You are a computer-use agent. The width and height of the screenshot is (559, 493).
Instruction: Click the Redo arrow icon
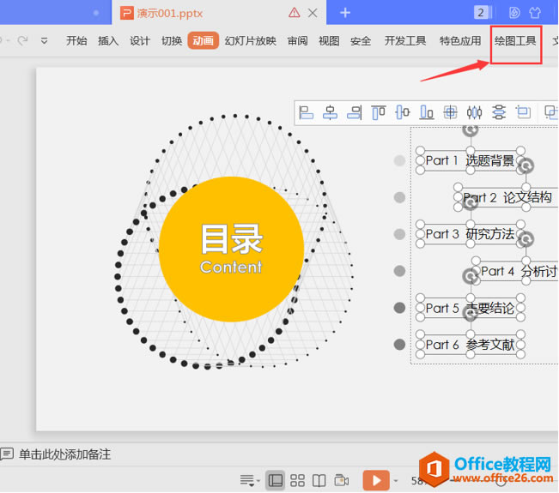[23, 40]
